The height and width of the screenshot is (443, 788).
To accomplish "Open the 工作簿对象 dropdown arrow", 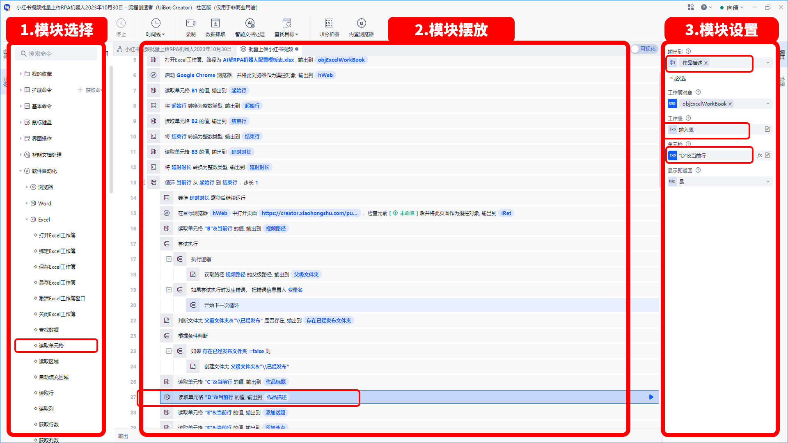I will point(768,104).
